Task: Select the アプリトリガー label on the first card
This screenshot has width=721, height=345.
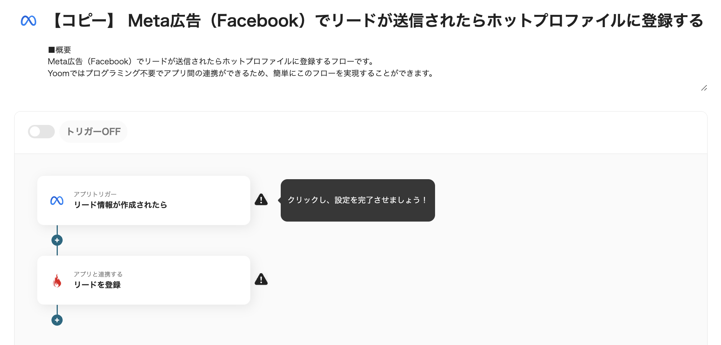Action: click(95, 194)
